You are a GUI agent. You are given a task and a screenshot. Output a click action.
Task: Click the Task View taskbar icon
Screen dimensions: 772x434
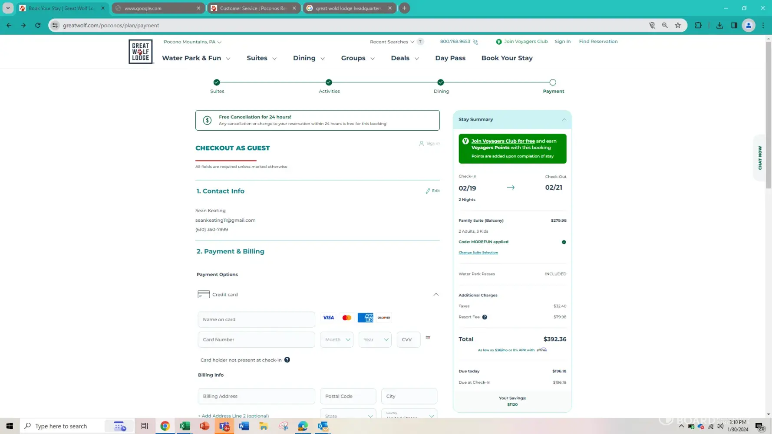pyautogui.click(x=145, y=426)
